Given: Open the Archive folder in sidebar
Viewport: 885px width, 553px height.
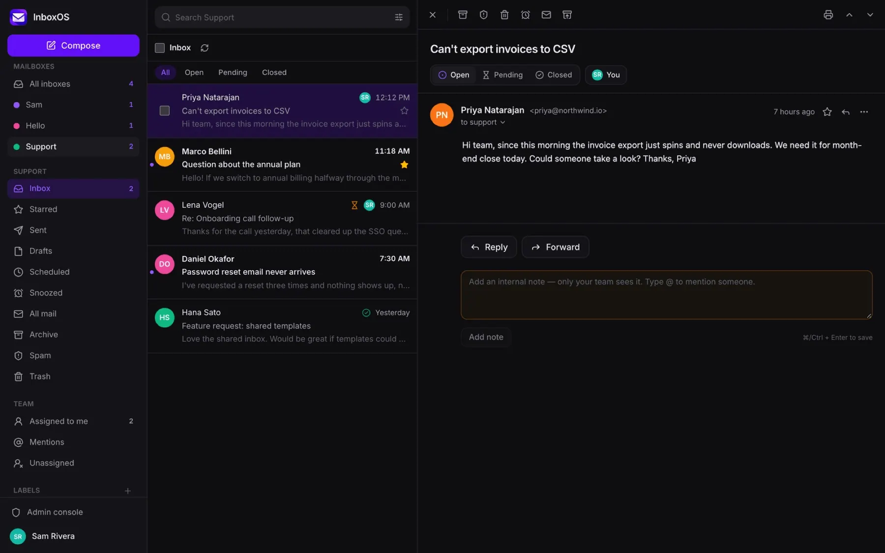Looking at the screenshot, I should 73,335.
